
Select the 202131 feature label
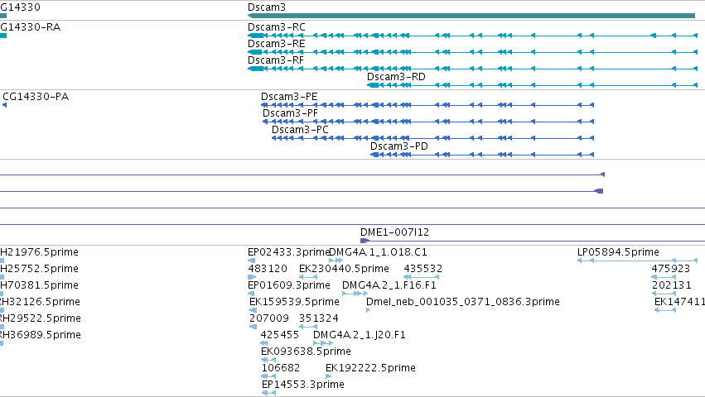(672, 285)
